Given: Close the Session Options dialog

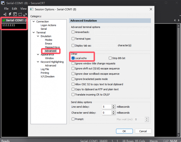Looking at the screenshot, I should click(151, 9).
